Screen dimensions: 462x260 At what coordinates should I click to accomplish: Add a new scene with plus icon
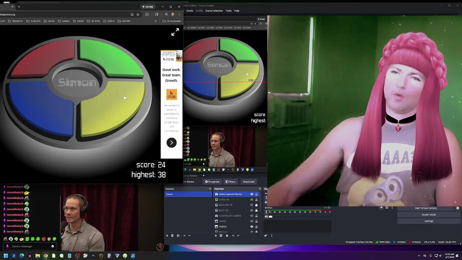[x=167, y=235]
